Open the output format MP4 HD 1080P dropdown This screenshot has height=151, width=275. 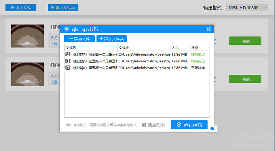click(247, 8)
